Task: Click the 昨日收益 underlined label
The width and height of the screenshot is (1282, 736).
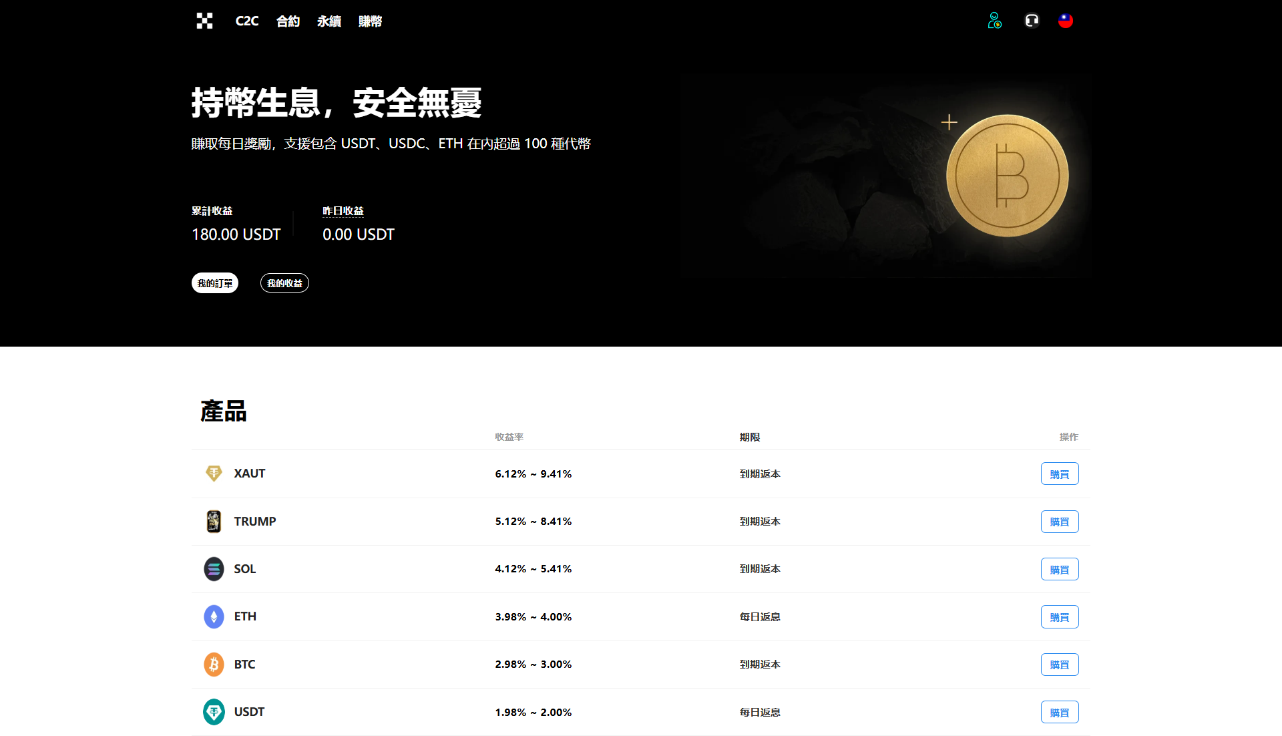Action: point(343,211)
